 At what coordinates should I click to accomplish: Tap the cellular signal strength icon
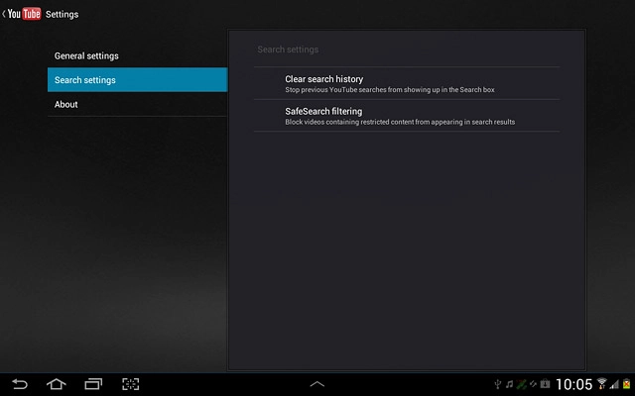tap(614, 383)
